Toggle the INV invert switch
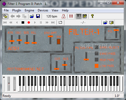The width and height of the screenshot is (126, 100). point(59,42)
